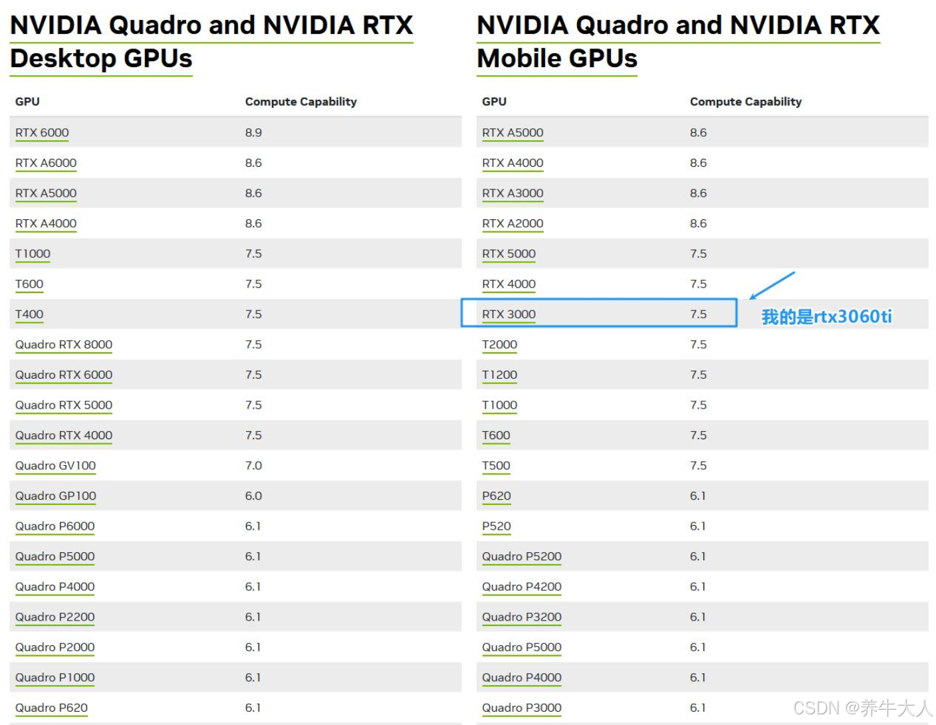
Task: Click RTX A5000 in the Desktop GPUs table
Action: [x=46, y=193]
